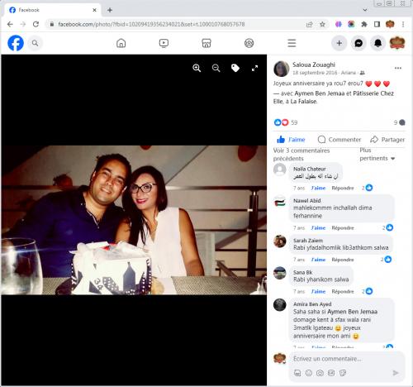Like Sana Bk's comment
This screenshot has height=387, width=413.
(x=318, y=291)
